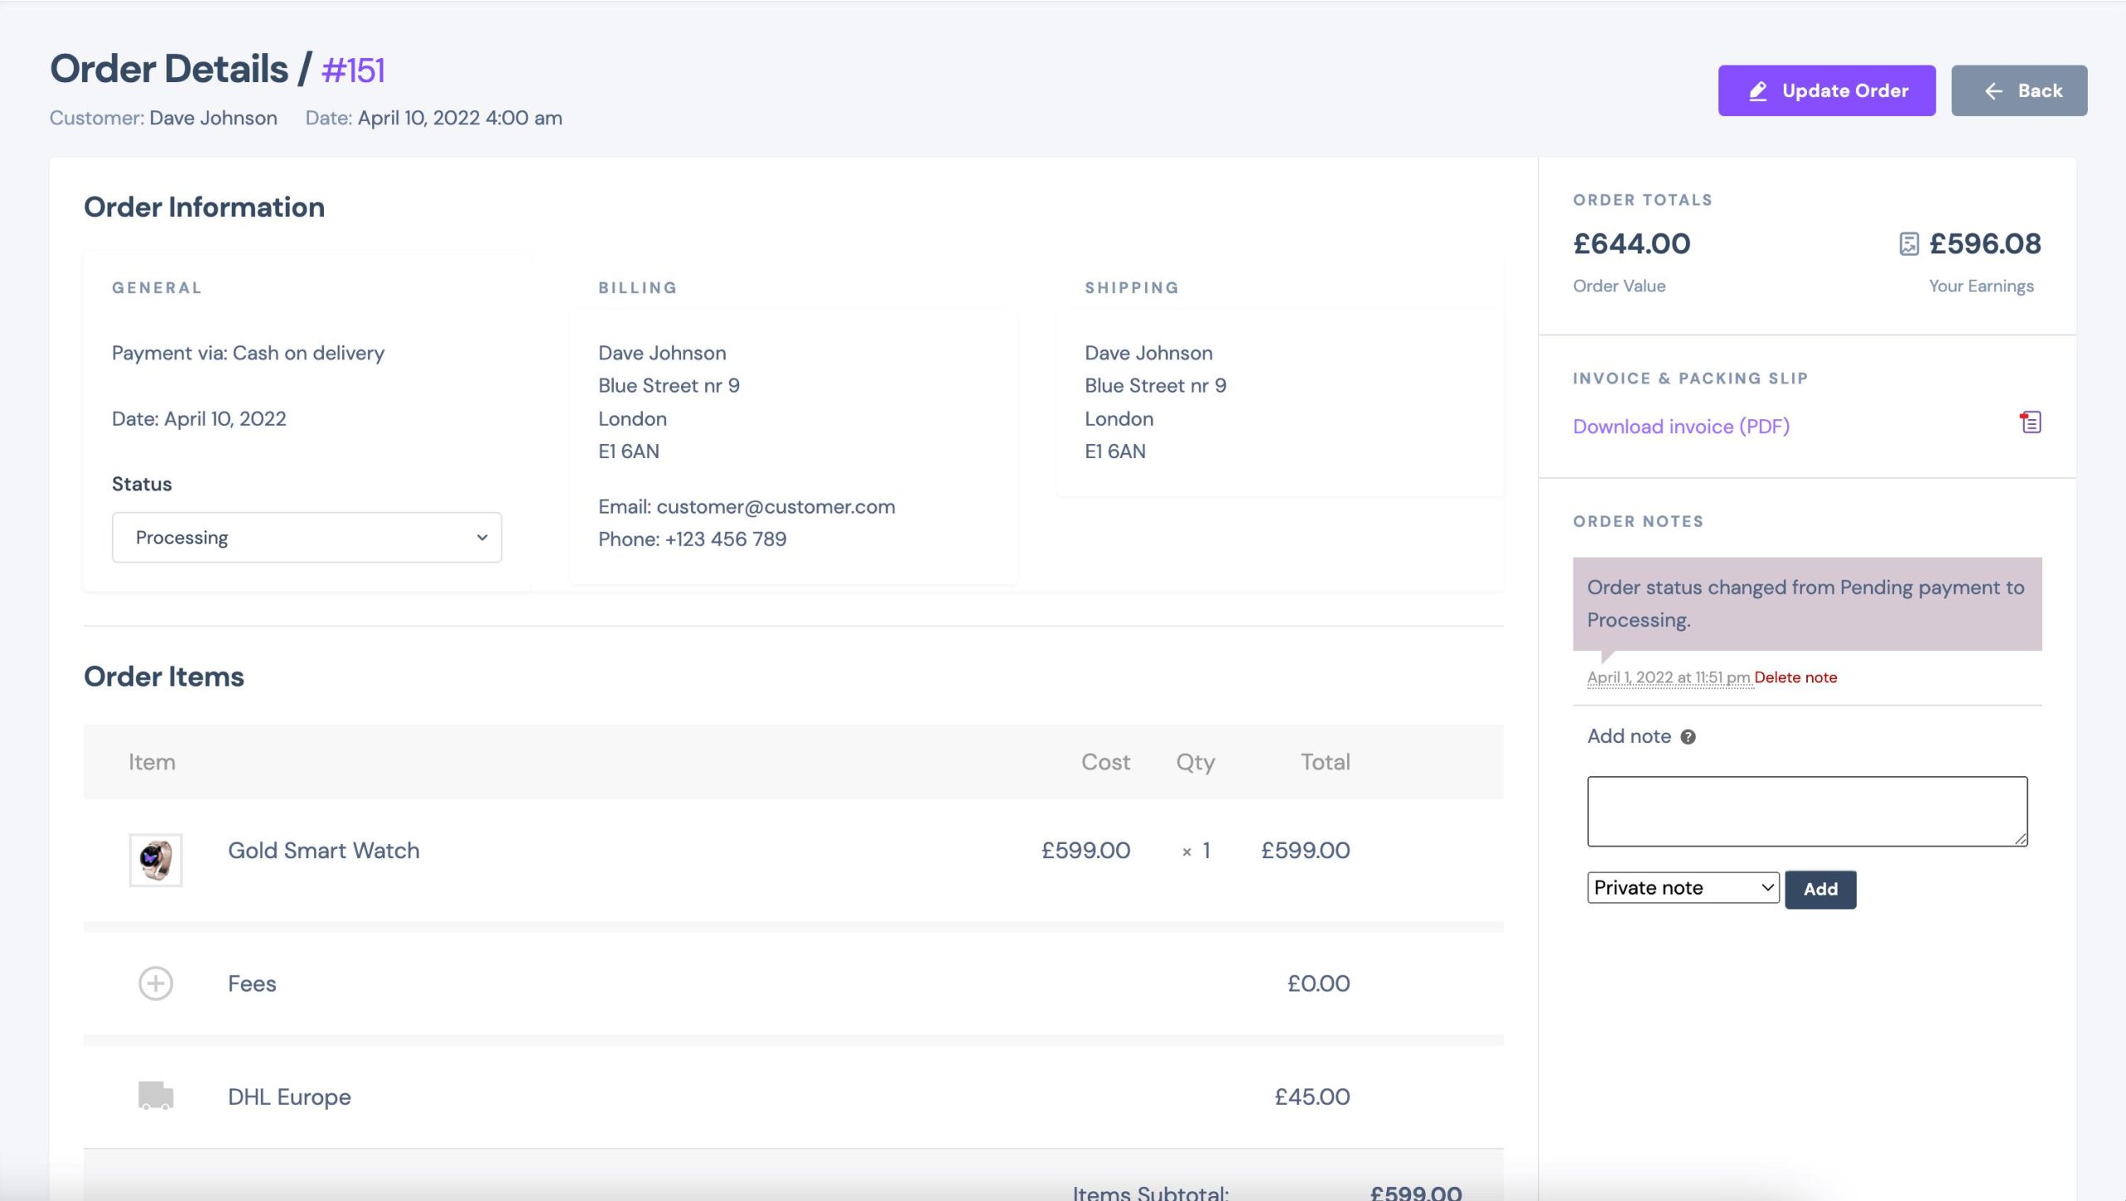Image resolution: width=2126 pixels, height=1201 pixels.
Task: Click the pencil icon on Update Order
Action: 1758,90
